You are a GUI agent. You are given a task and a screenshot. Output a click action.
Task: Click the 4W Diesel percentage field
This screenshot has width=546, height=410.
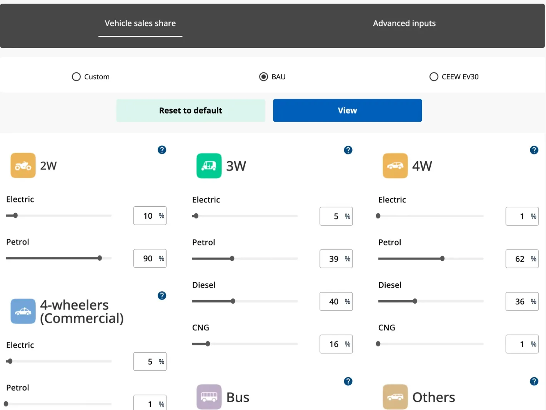tap(522, 301)
